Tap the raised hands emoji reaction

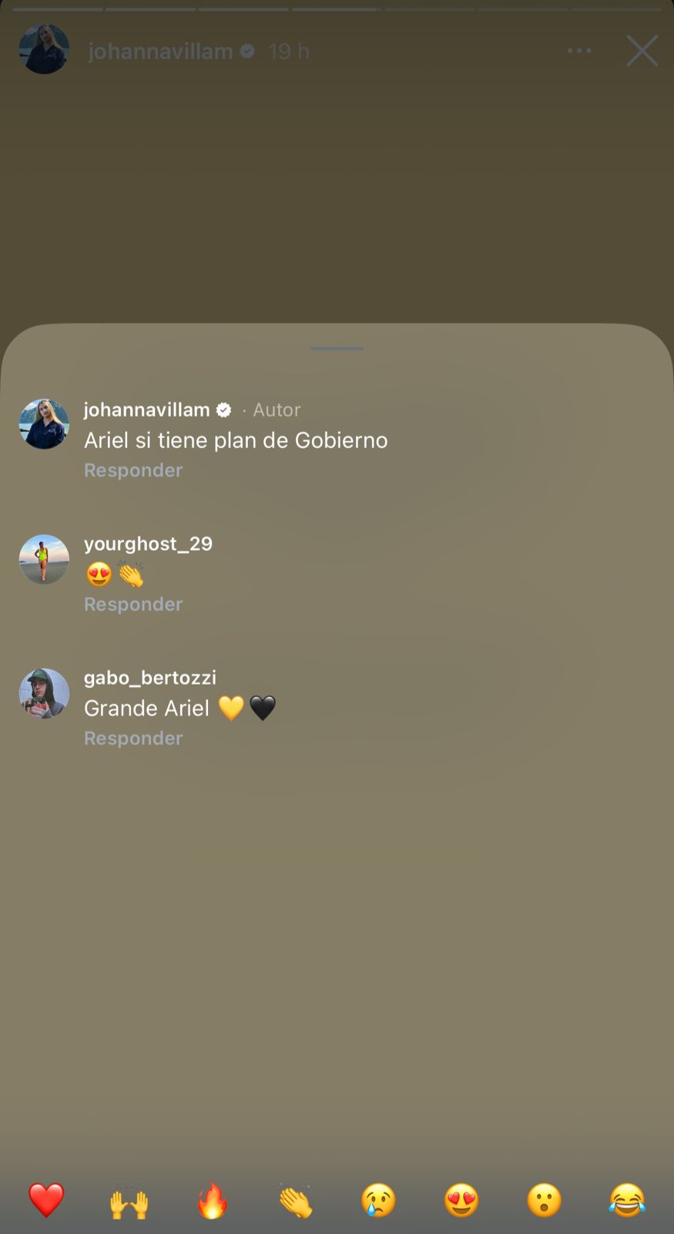point(129,1200)
